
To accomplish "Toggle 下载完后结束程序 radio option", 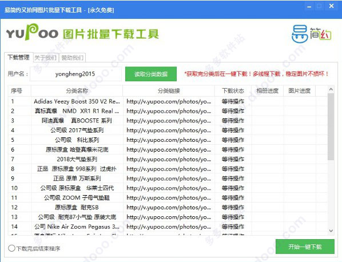I will click(12, 248).
